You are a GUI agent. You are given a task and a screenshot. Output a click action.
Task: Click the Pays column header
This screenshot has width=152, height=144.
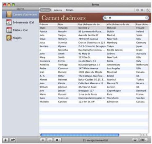(142, 24)
